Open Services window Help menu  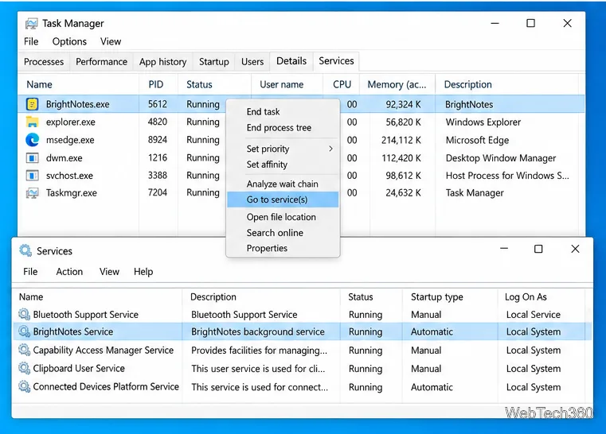tap(143, 272)
